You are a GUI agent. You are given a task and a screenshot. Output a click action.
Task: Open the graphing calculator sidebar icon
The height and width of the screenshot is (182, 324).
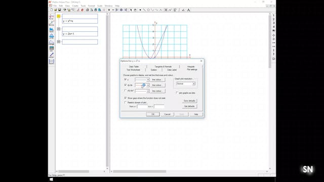tap(52, 17)
